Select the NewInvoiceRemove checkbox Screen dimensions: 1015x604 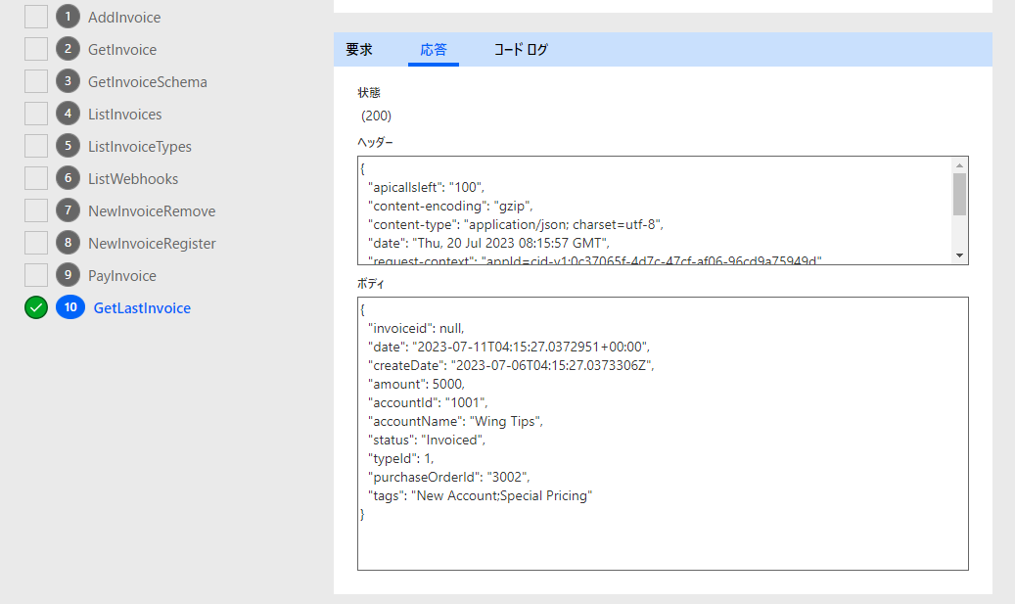[36, 210]
